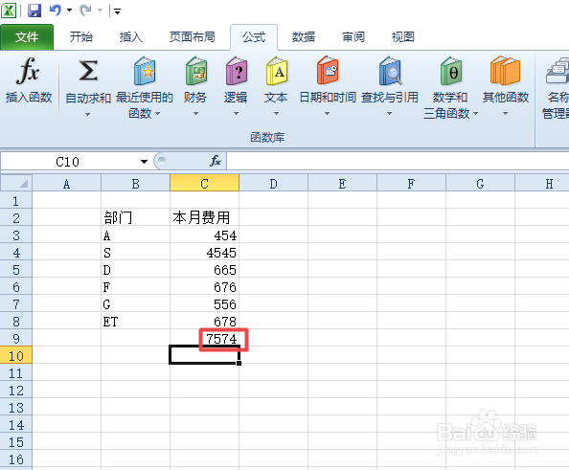569x470 pixels.
Task: Open 其他函数 orange books icon
Action: pyautogui.click(x=505, y=71)
